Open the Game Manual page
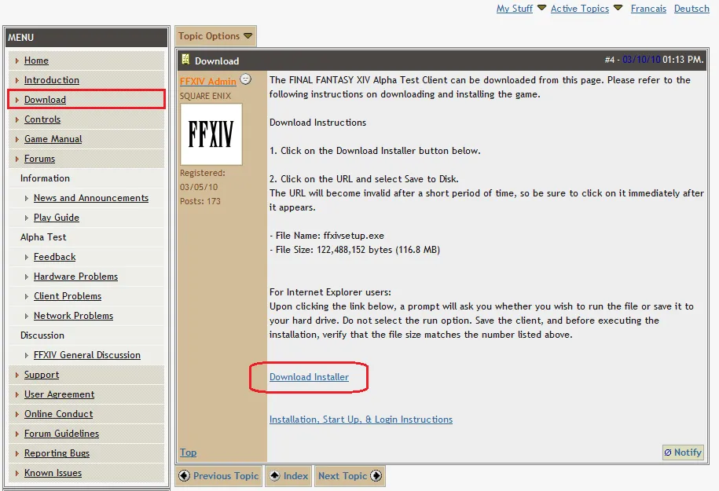Viewport: 719px width, 491px height. (53, 139)
